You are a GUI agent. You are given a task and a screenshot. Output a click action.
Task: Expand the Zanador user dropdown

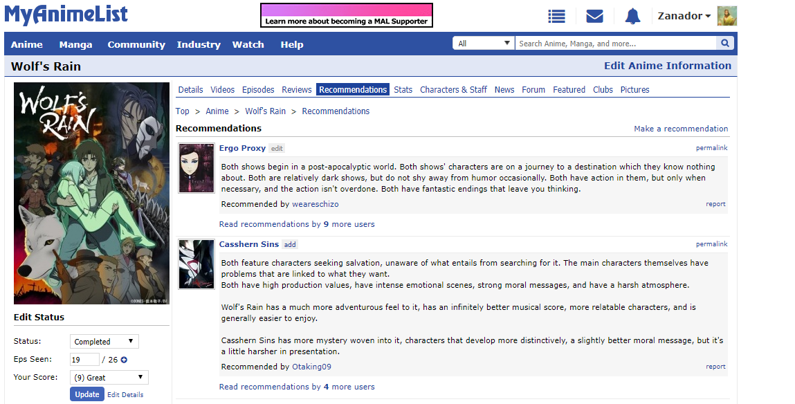click(x=684, y=16)
